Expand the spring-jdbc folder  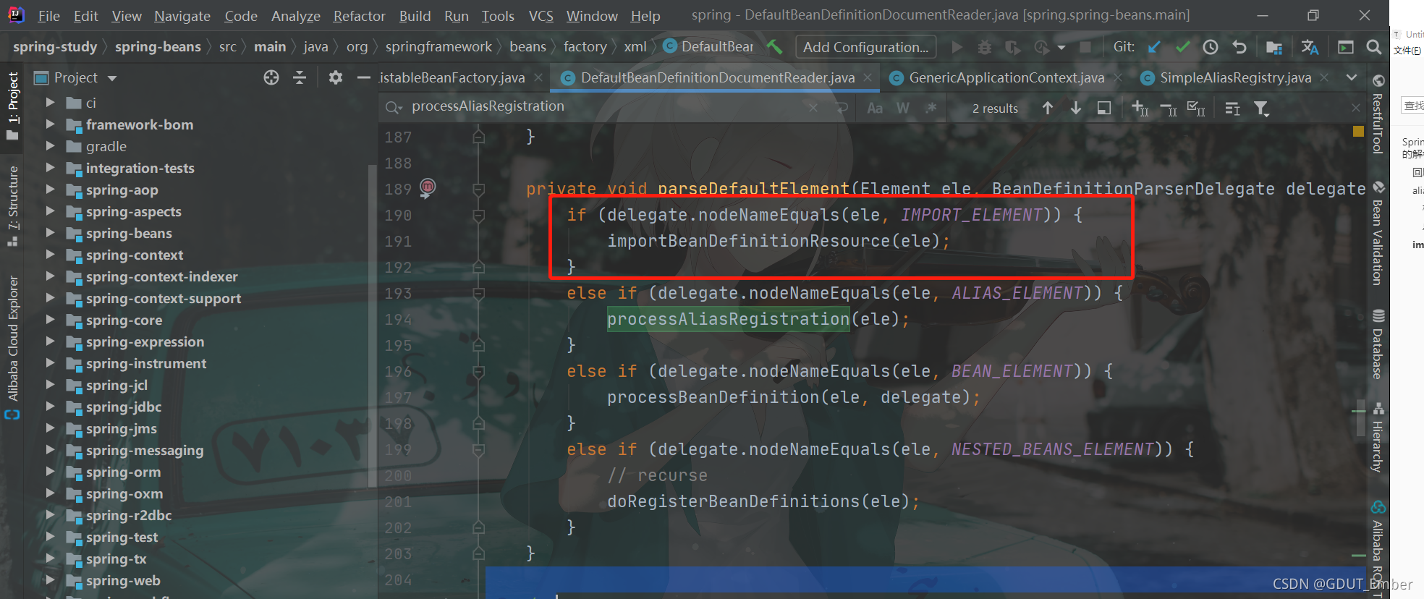point(50,407)
